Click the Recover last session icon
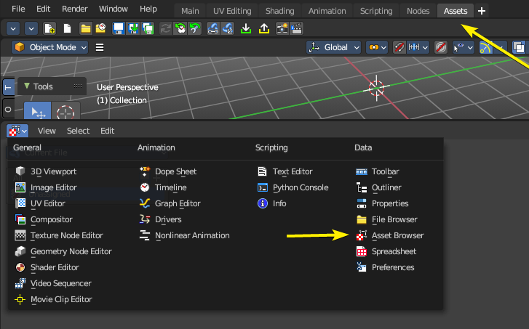Image resolution: width=529 pixels, height=329 pixels. [x=180, y=28]
